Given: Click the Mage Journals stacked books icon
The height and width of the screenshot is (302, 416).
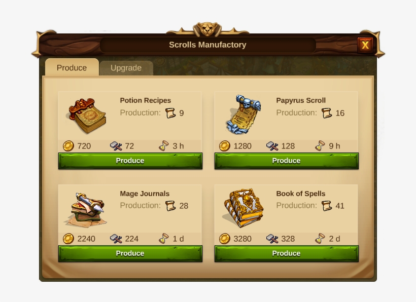Looking at the screenshot, I should point(85,210).
